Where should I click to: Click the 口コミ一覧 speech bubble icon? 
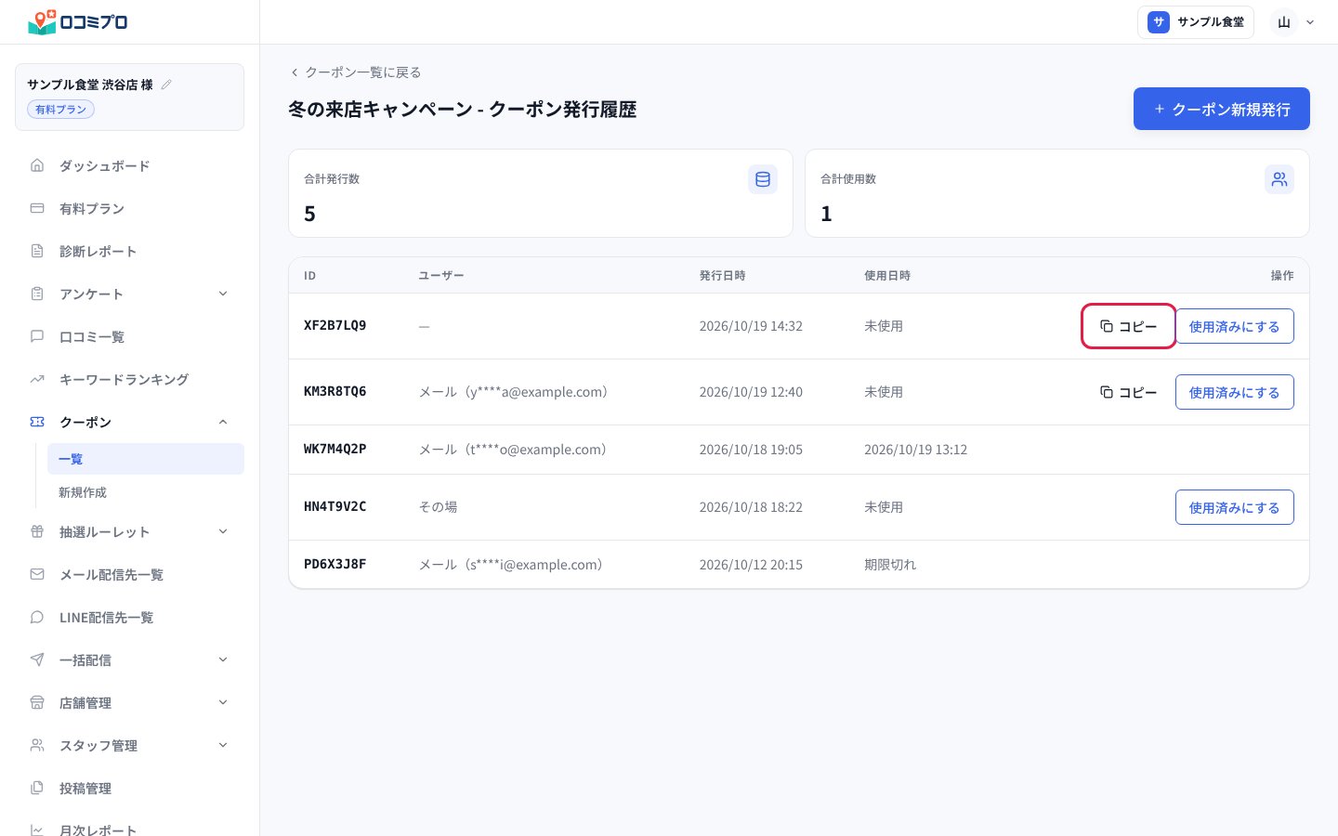click(x=37, y=336)
